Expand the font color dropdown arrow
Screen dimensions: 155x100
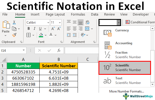(56, 35)
